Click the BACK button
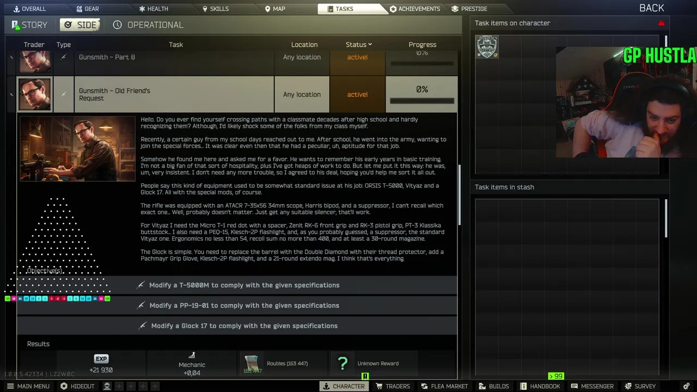 (x=652, y=8)
